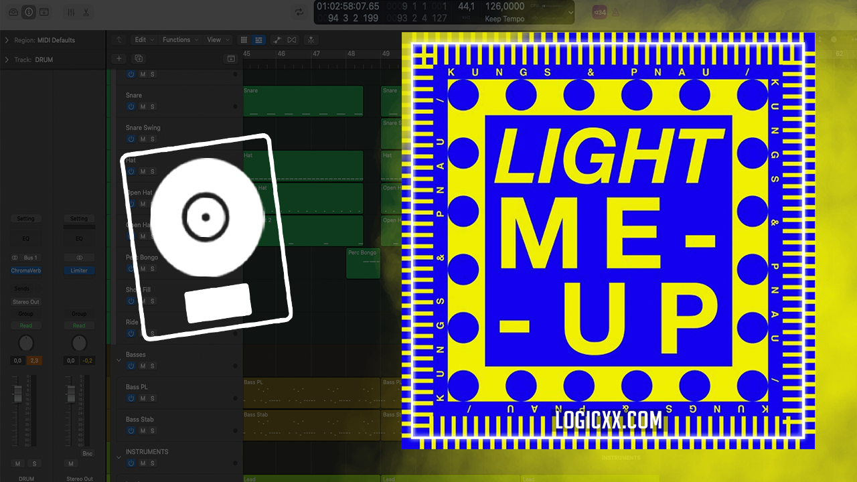Open the LCD display mode dropdown arrow
Image resolution: width=857 pixels, height=482 pixels.
tap(570, 12)
